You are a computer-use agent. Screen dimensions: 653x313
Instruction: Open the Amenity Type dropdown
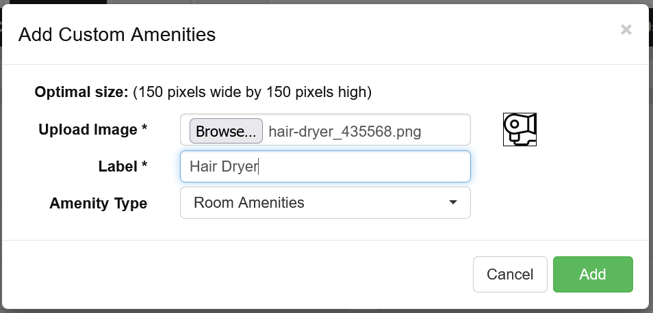click(325, 203)
